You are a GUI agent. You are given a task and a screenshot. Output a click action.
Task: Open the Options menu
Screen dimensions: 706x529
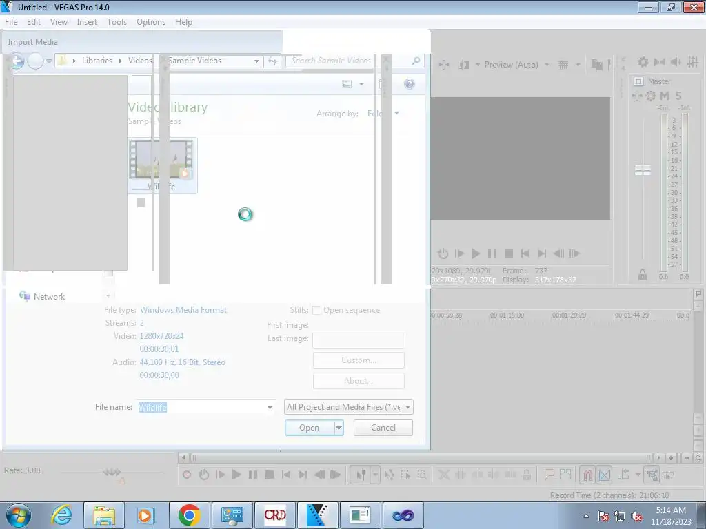click(x=151, y=22)
